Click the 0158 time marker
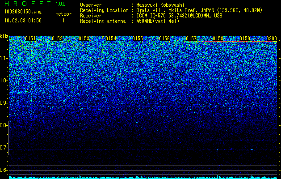The image size is (281, 179). (x=218, y=38)
